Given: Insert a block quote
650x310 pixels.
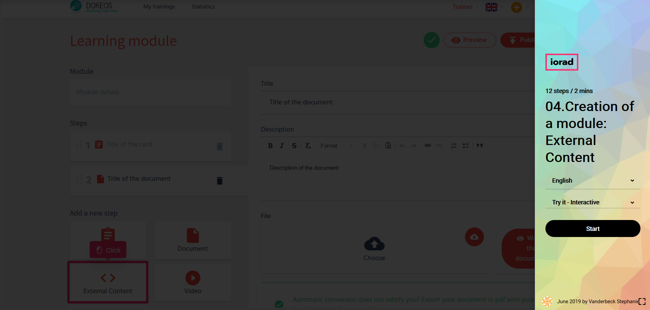Looking at the screenshot, I should click(480, 146).
